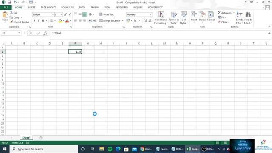Open Format as Table gallery
This screenshot has height=153, width=272.
point(174,18)
